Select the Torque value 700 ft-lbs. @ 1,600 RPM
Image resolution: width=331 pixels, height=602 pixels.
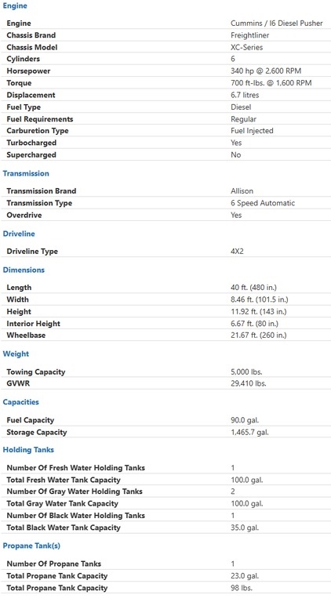271,82
